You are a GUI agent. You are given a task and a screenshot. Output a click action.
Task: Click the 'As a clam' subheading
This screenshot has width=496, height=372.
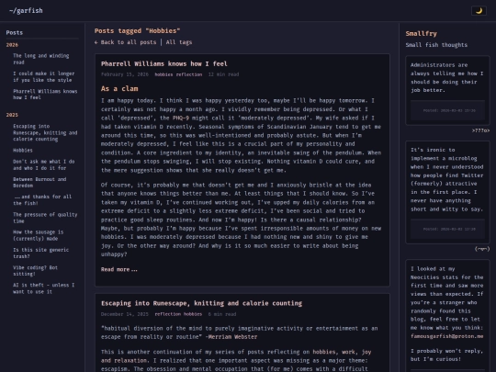pos(119,89)
